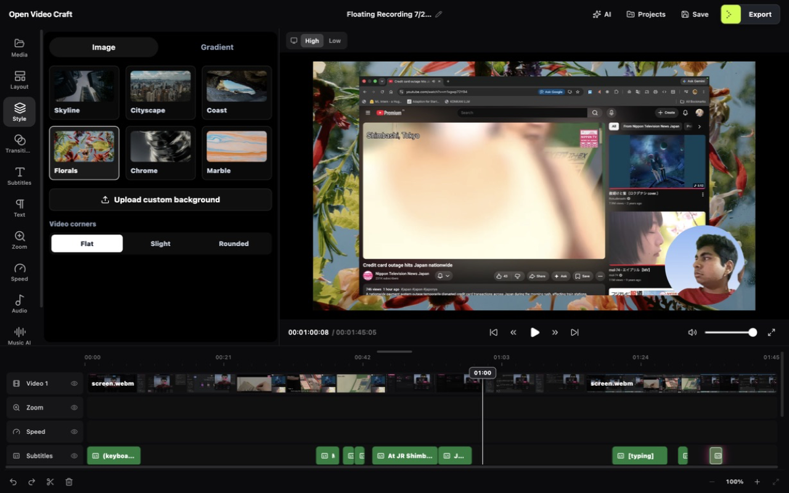The image size is (789, 493).
Task: Hide the Speed track
Action: pyautogui.click(x=74, y=431)
